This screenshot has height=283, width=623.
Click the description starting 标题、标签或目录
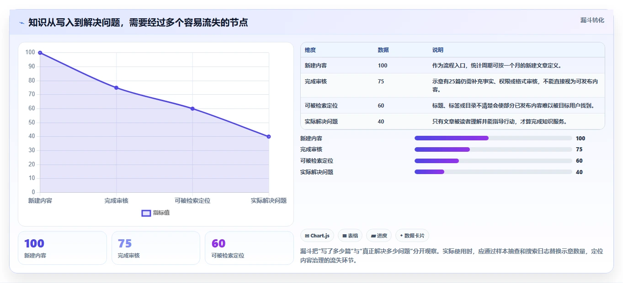tap(513, 106)
